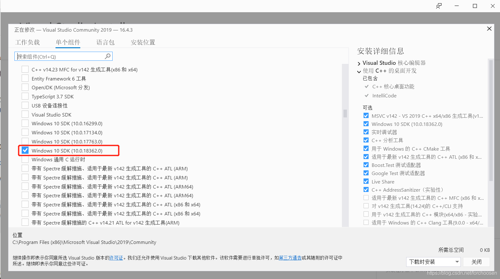Check Windows 通用 C 运行时 checkbox
500x279 pixels.
coord(25,159)
